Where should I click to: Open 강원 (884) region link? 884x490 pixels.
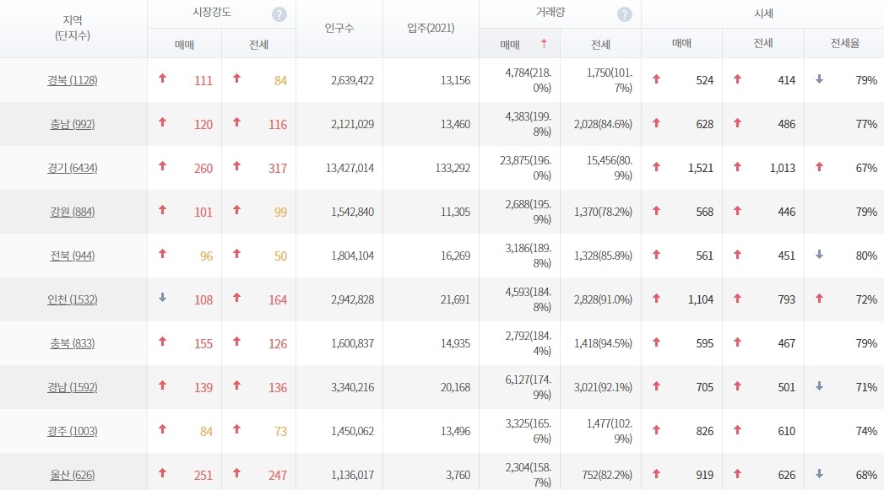coord(72,213)
